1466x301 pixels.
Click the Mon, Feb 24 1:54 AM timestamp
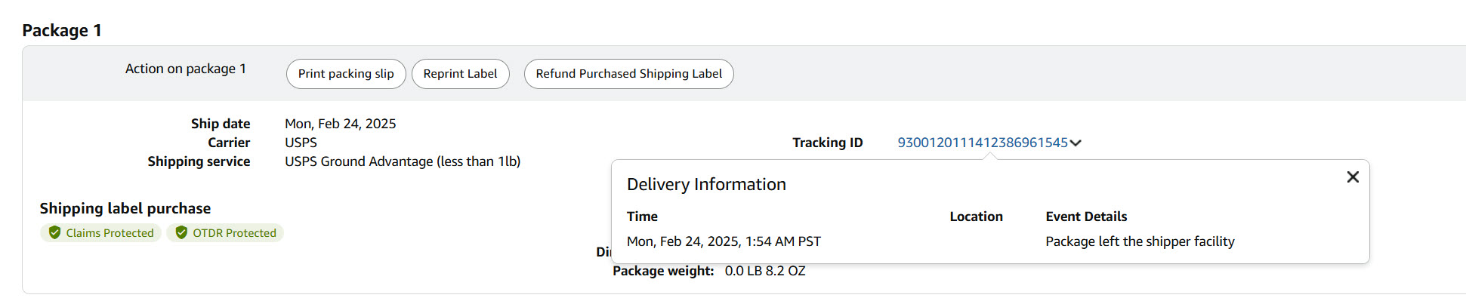click(724, 241)
